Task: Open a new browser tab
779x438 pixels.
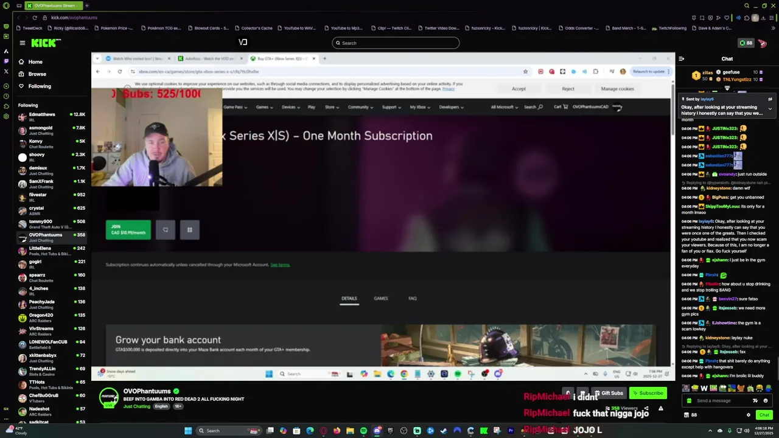Action: point(86,5)
